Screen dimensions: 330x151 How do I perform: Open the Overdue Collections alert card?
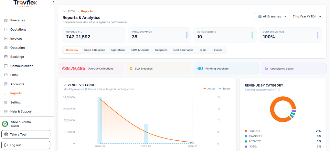(x=91, y=68)
